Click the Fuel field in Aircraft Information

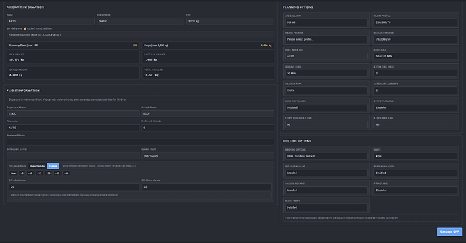[x=230, y=22]
